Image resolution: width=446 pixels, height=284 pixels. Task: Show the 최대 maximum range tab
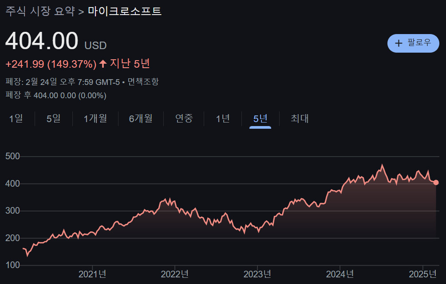(300, 119)
